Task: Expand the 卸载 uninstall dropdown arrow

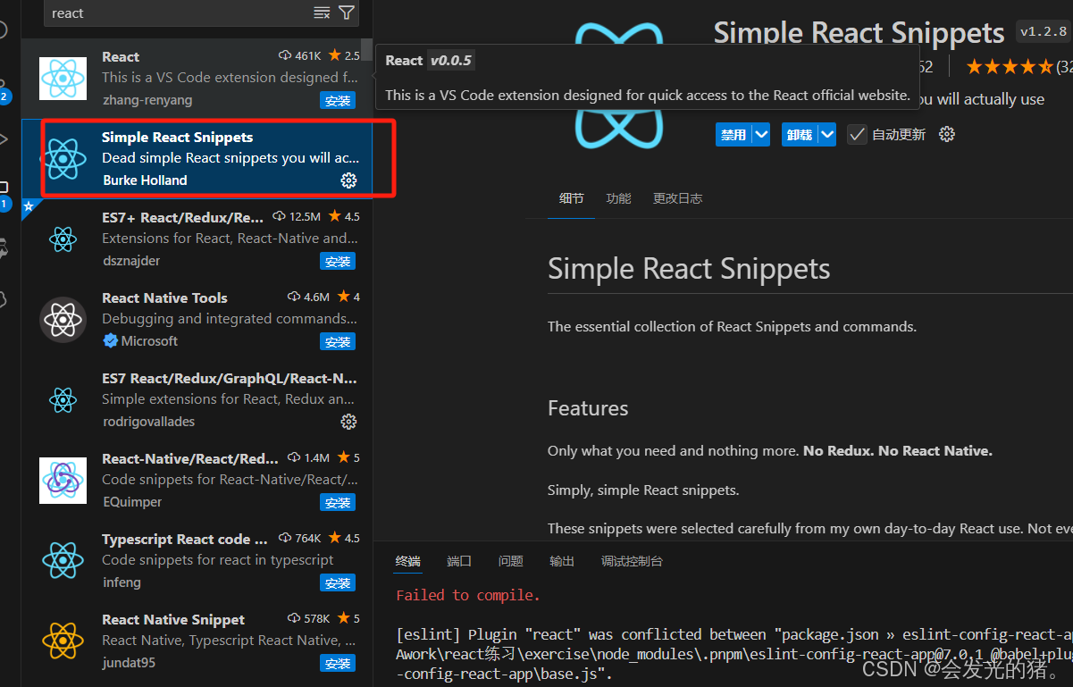Action: pyautogui.click(x=827, y=134)
